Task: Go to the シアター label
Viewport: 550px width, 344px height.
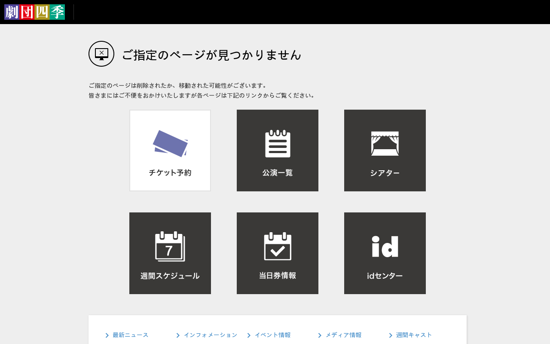Action: coord(385,173)
